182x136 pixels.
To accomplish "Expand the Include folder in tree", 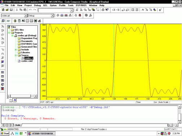I will point(16,50).
